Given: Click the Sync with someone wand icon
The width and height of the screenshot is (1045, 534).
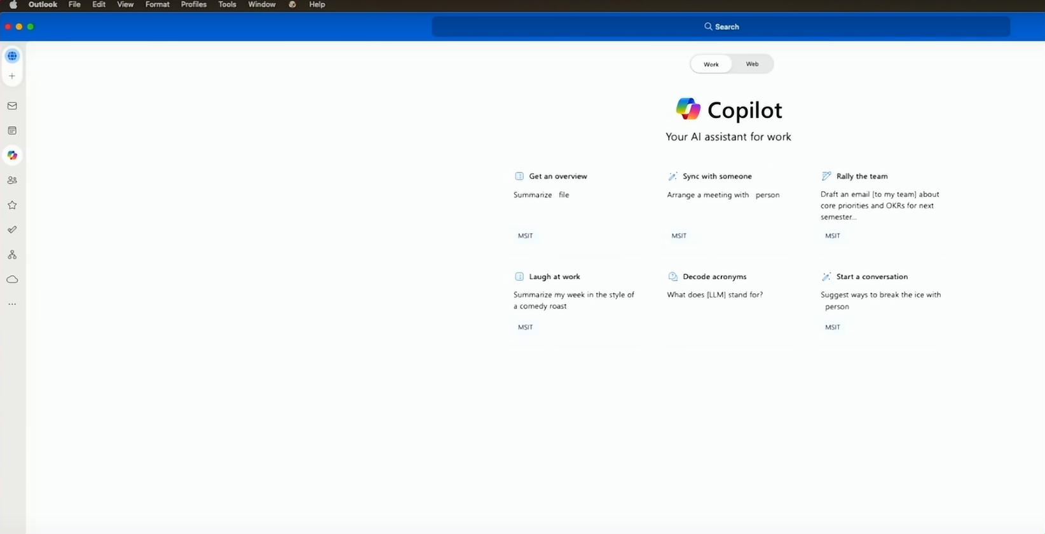Looking at the screenshot, I should tap(673, 176).
